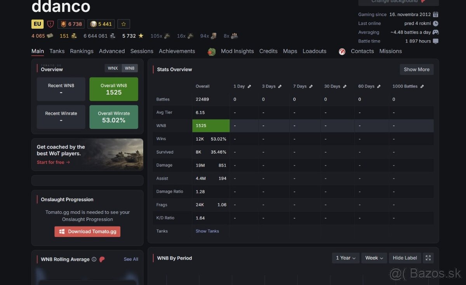Open the Loadouts tab
466x285 pixels.
[315, 51]
